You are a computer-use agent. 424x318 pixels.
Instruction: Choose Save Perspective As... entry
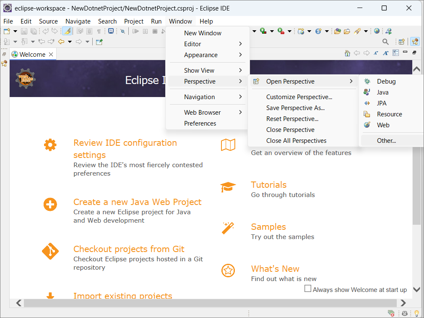point(304,108)
